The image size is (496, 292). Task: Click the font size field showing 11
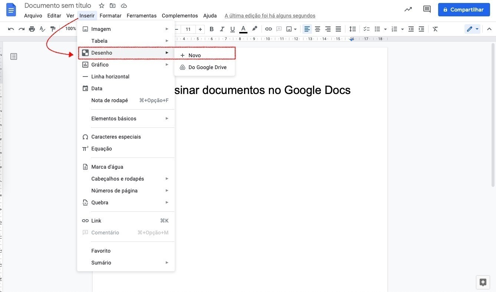click(188, 29)
